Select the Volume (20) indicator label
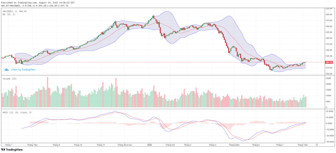The height and width of the screenshot is (153, 336). [x=10, y=79]
